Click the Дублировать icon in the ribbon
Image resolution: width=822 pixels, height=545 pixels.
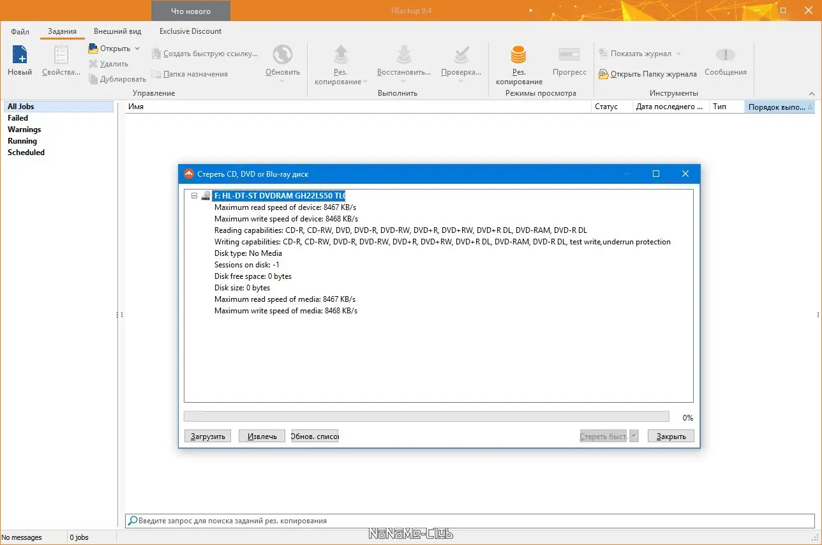93,79
